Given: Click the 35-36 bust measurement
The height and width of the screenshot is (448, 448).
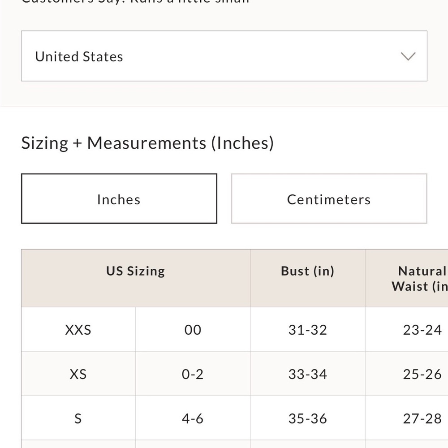Looking at the screenshot, I should click(x=308, y=418).
